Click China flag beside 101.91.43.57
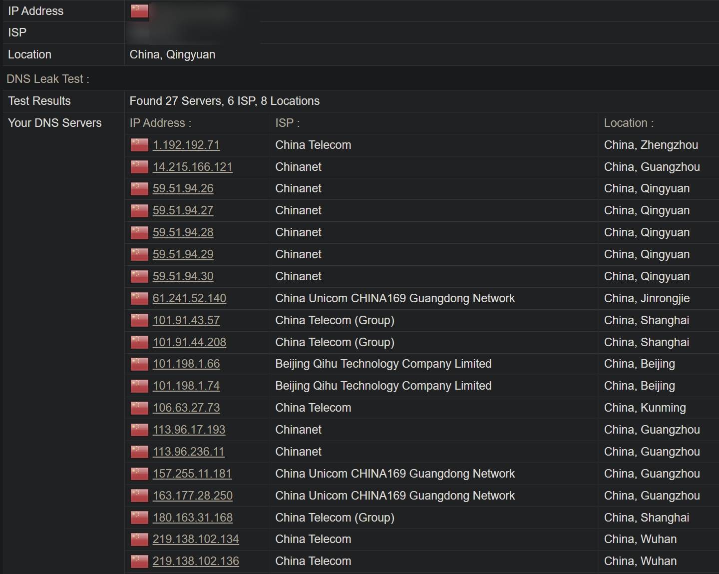The image size is (719, 574). (139, 320)
